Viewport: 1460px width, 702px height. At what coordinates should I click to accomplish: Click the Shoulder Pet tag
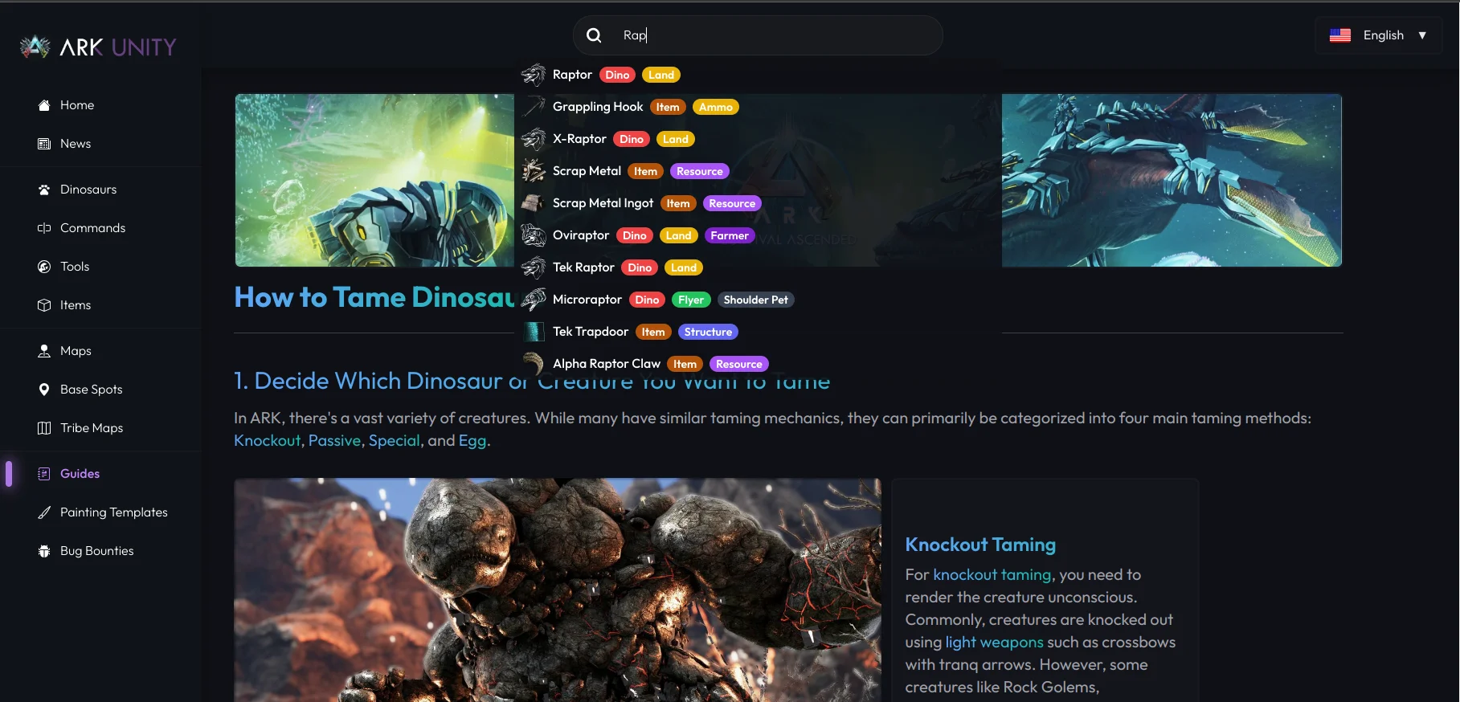pyautogui.click(x=755, y=300)
